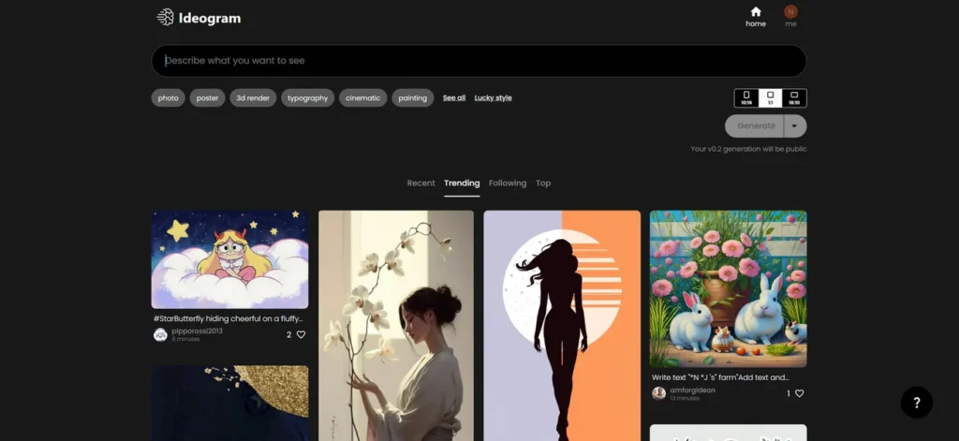Open amforgideon's user avatar
Viewport: 959px width, 441px height.
(x=658, y=393)
